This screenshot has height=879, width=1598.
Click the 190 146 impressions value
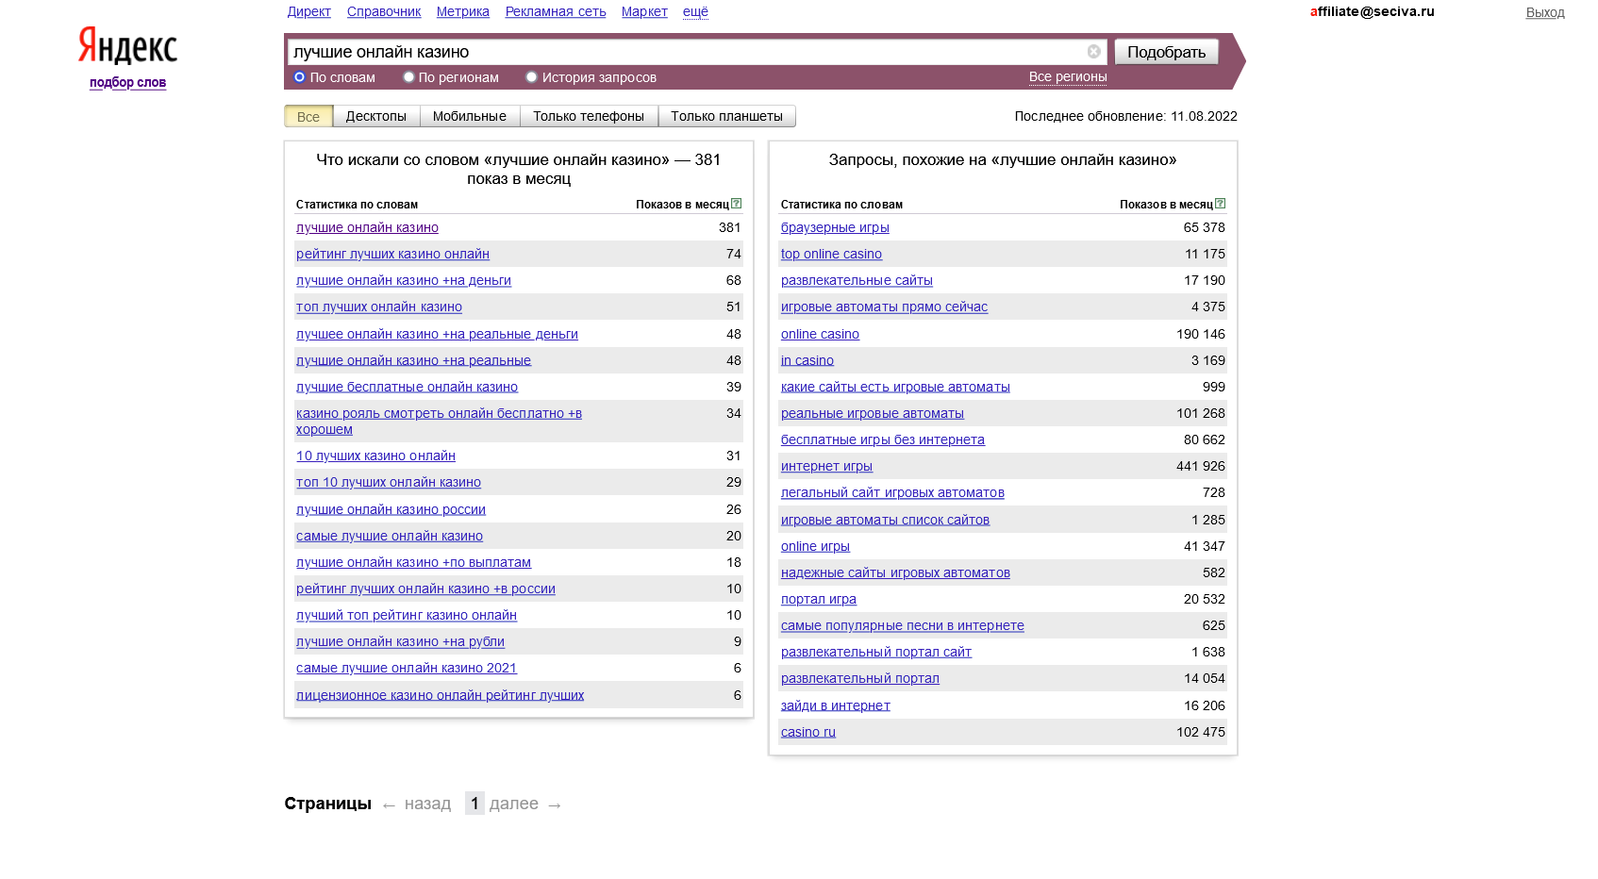(1201, 334)
